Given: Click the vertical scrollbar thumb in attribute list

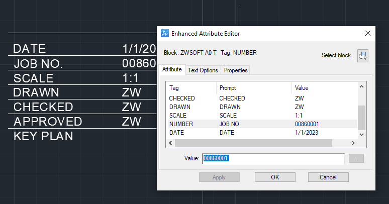Looking at the screenshot, I should [x=362, y=118].
